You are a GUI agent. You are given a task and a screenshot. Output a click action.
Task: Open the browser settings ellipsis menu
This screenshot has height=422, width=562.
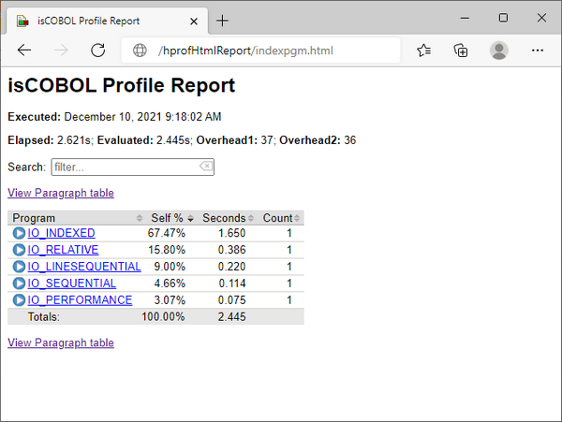click(538, 51)
